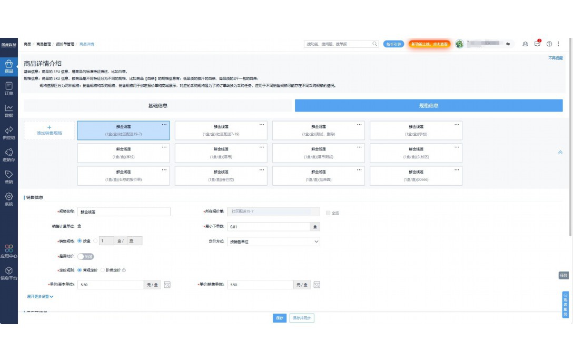This screenshot has height=362, width=573.
Task: Click the help question mark icon
Action: click(549, 44)
